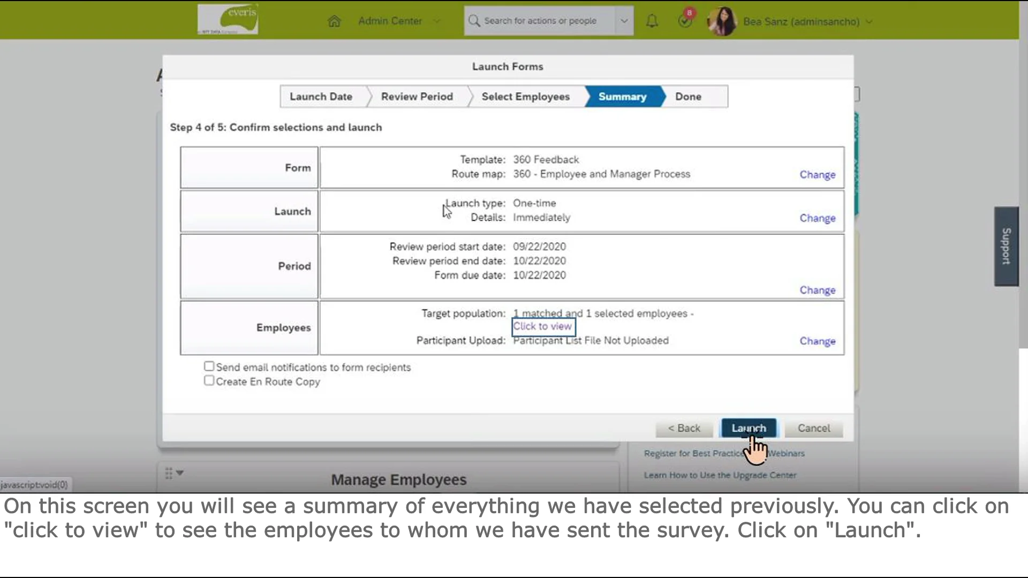Viewport: 1028px width, 578px height.
Task: Click the search magnifier icon
Action: coord(474,20)
